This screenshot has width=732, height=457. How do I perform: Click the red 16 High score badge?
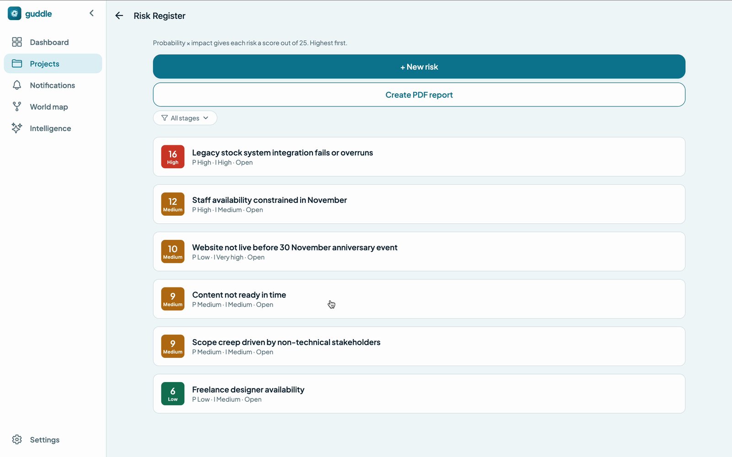click(x=173, y=157)
